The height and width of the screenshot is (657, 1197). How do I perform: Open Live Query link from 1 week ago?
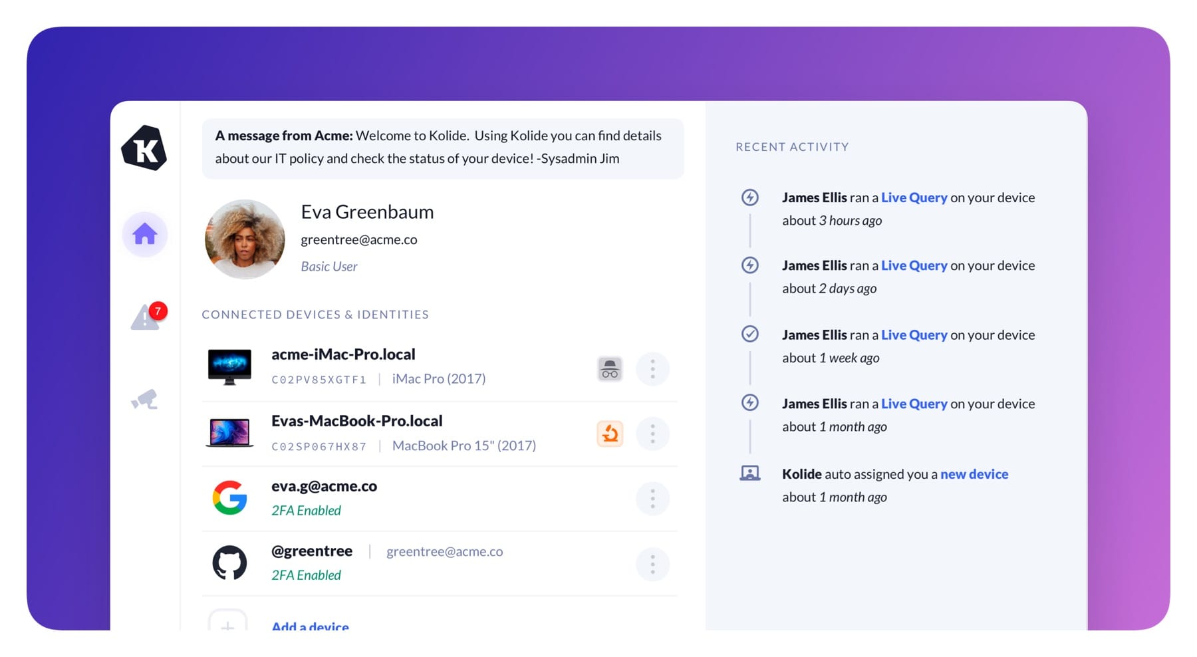914,335
